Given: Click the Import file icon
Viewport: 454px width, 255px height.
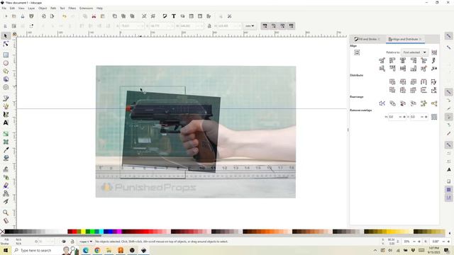Looking at the screenshot, I should [x=43, y=16].
